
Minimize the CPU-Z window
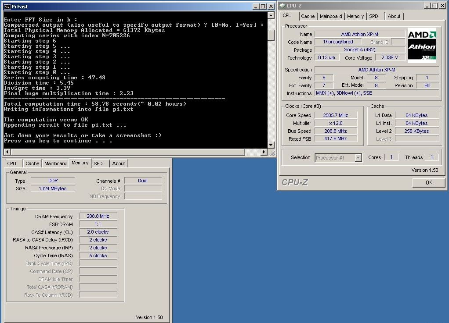coord(427,5)
